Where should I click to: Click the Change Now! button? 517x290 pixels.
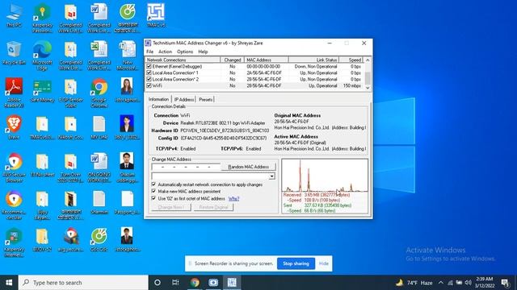click(171, 207)
